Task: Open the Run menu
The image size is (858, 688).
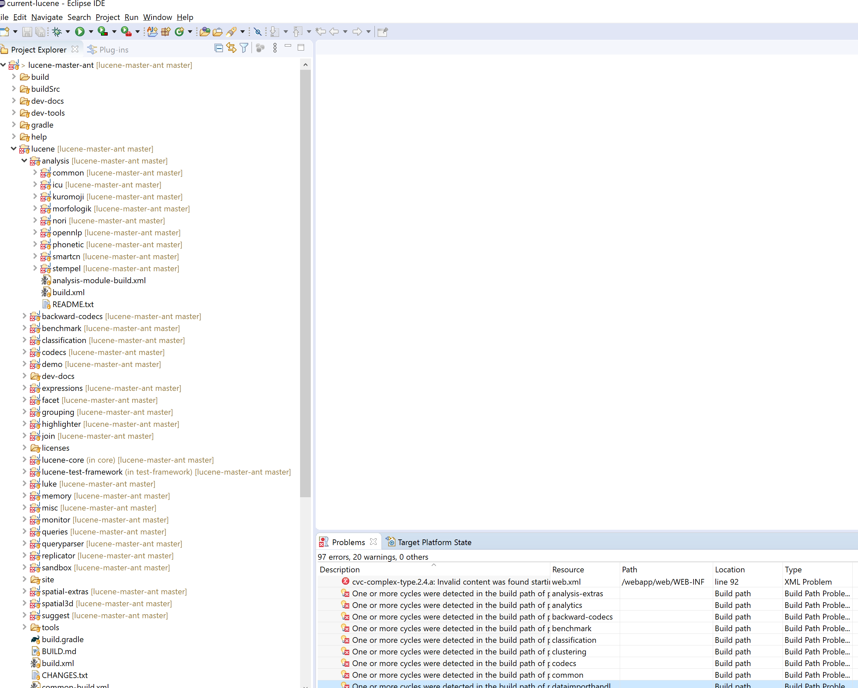Action: pos(131,17)
